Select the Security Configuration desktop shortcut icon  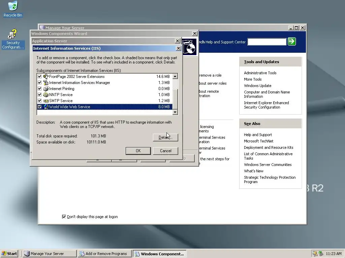(13, 39)
